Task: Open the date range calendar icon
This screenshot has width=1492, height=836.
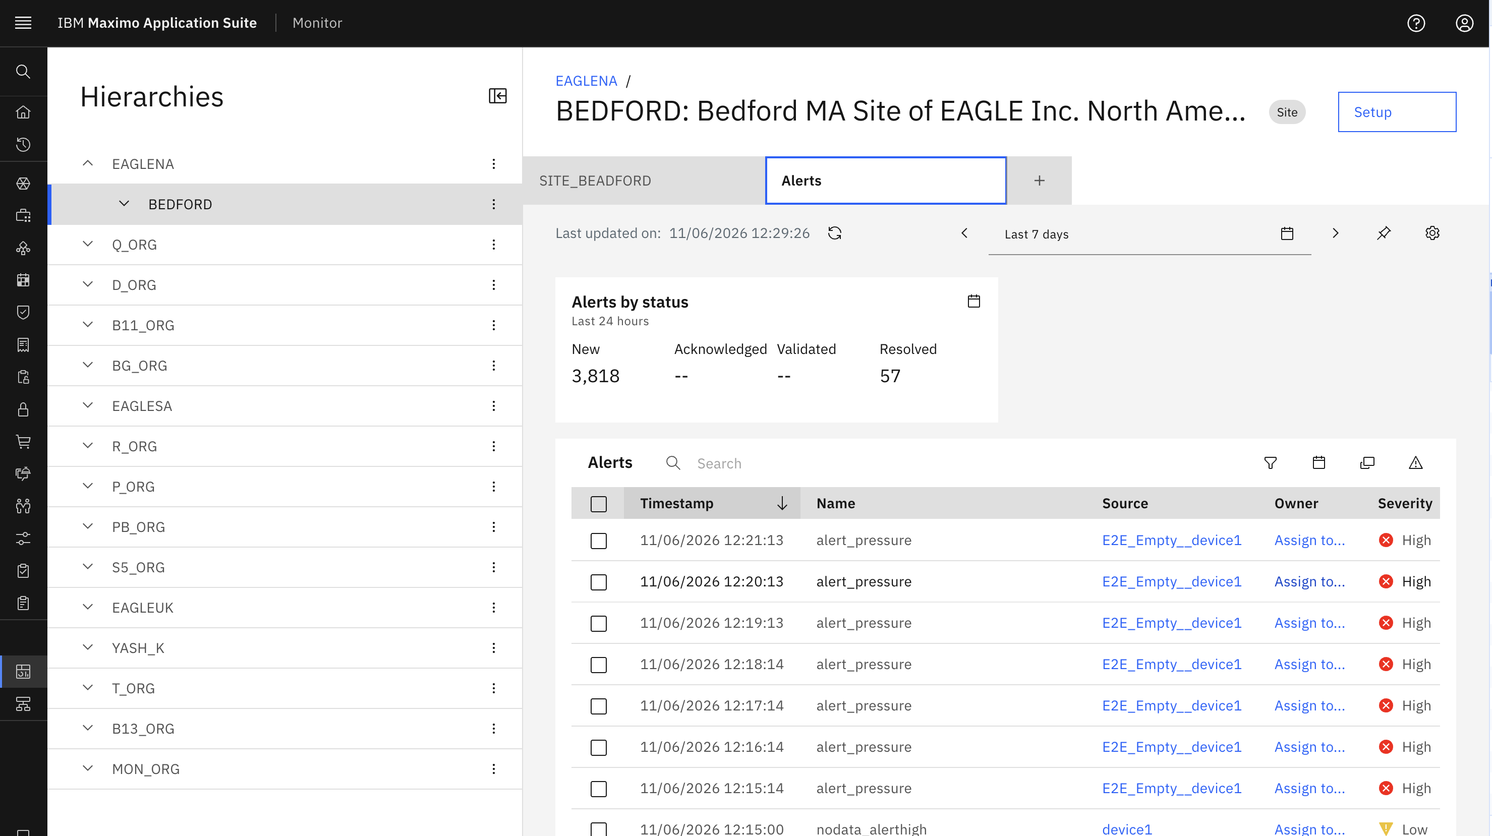Action: point(1287,234)
